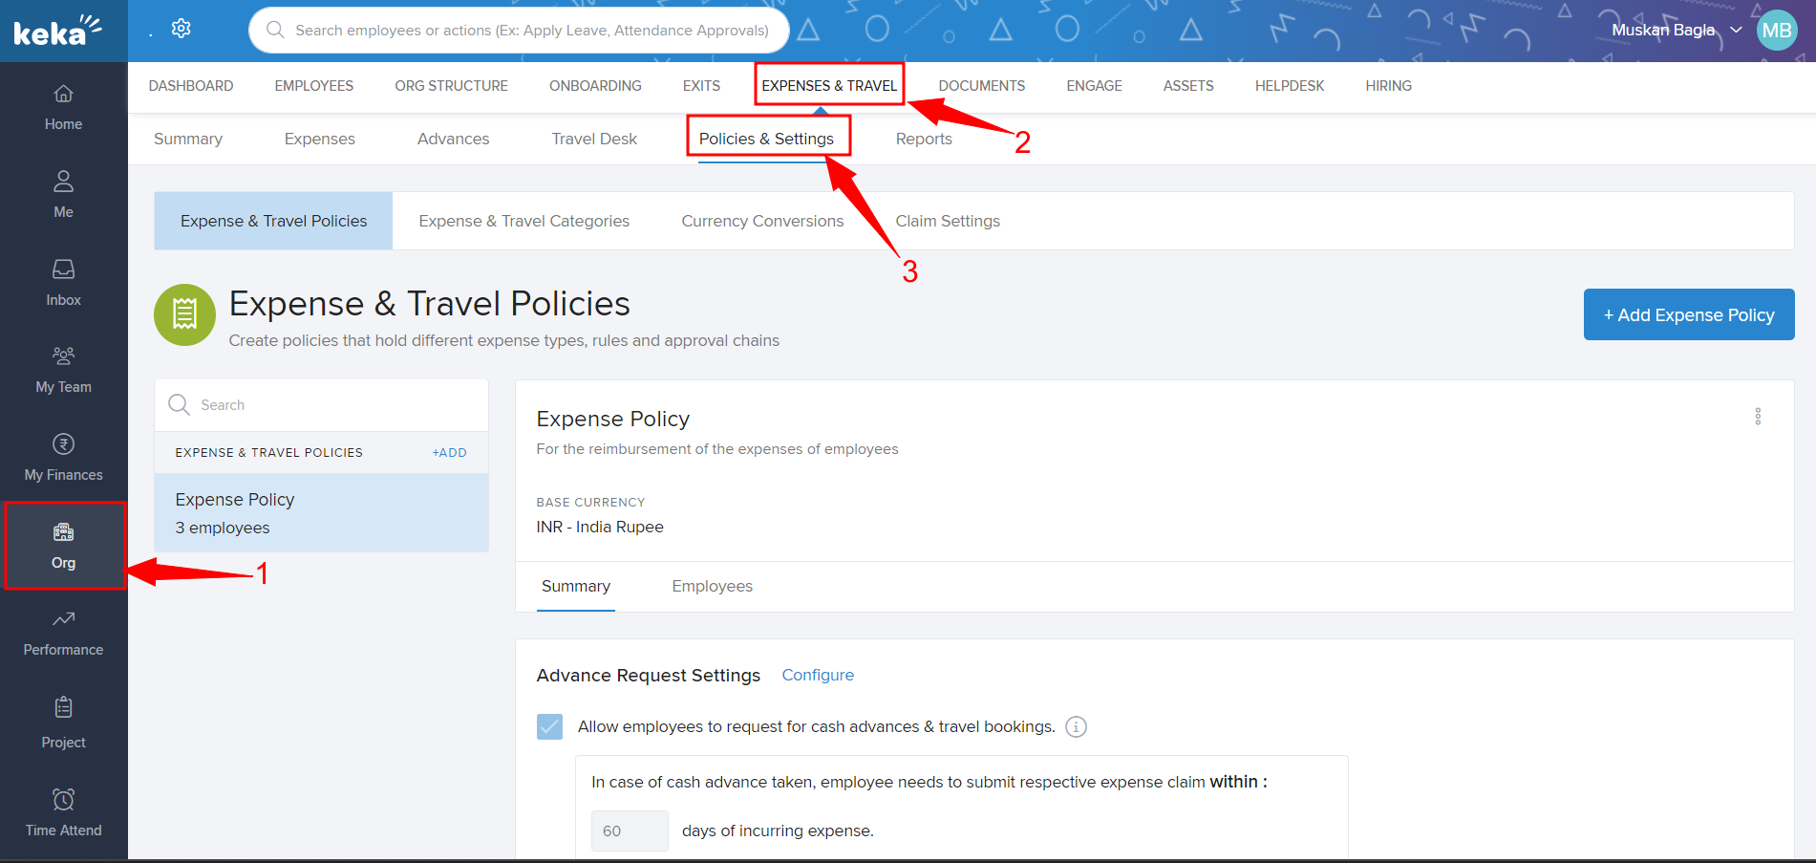Open My Finances rupee icon
The image size is (1816, 863).
(x=63, y=444)
